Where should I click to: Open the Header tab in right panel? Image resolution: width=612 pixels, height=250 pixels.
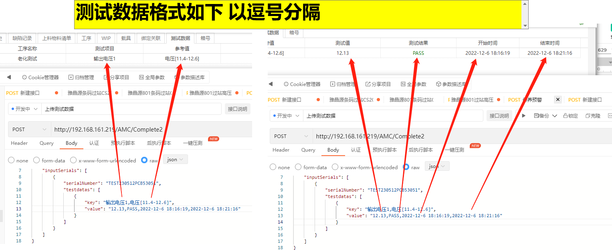coord(281,150)
